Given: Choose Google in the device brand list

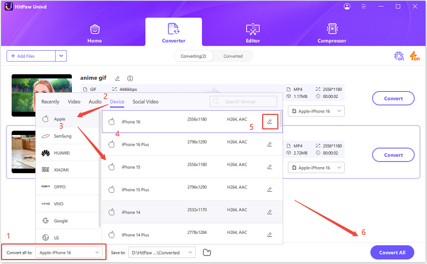Looking at the screenshot, I should click(67, 221).
